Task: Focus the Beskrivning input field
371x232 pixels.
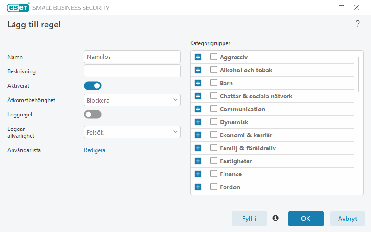Action: coord(132,71)
